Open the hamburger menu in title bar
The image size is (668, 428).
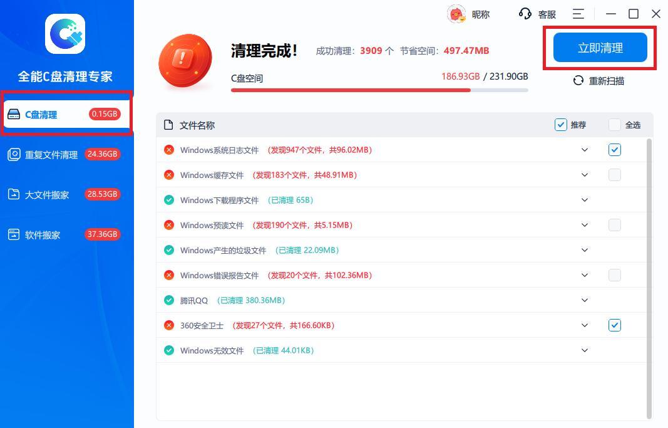pyautogui.click(x=578, y=14)
